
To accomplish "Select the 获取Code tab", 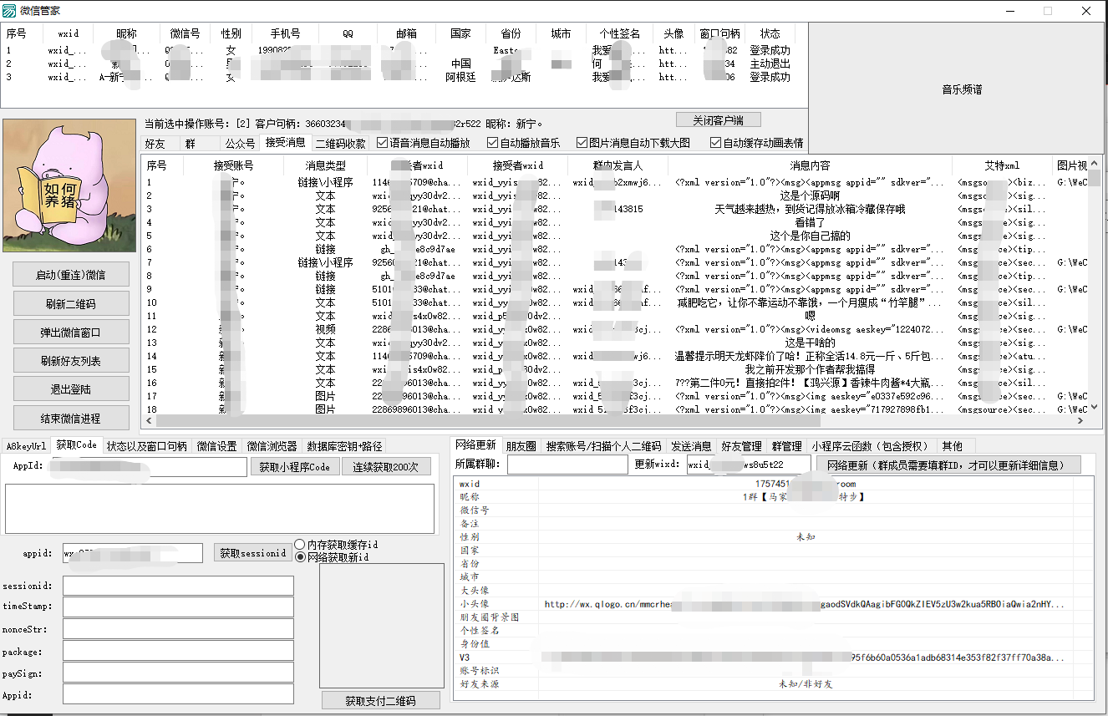I will (76, 444).
